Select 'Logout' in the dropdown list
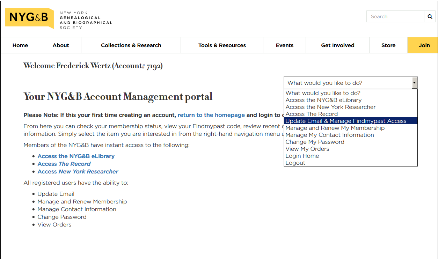 pyautogui.click(x=295, y=163)
